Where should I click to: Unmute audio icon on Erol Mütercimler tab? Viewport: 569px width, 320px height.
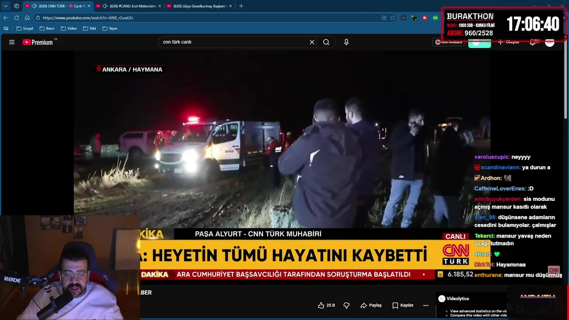tap(105, 6)
